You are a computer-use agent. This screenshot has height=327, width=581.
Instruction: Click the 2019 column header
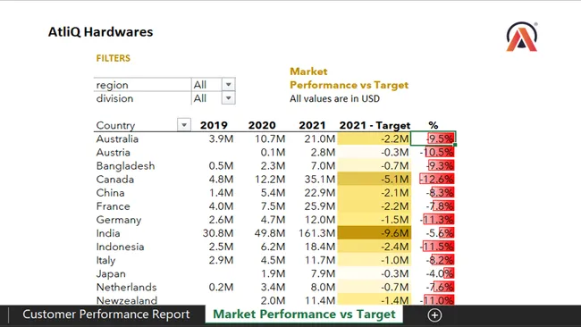pos(214,125)
